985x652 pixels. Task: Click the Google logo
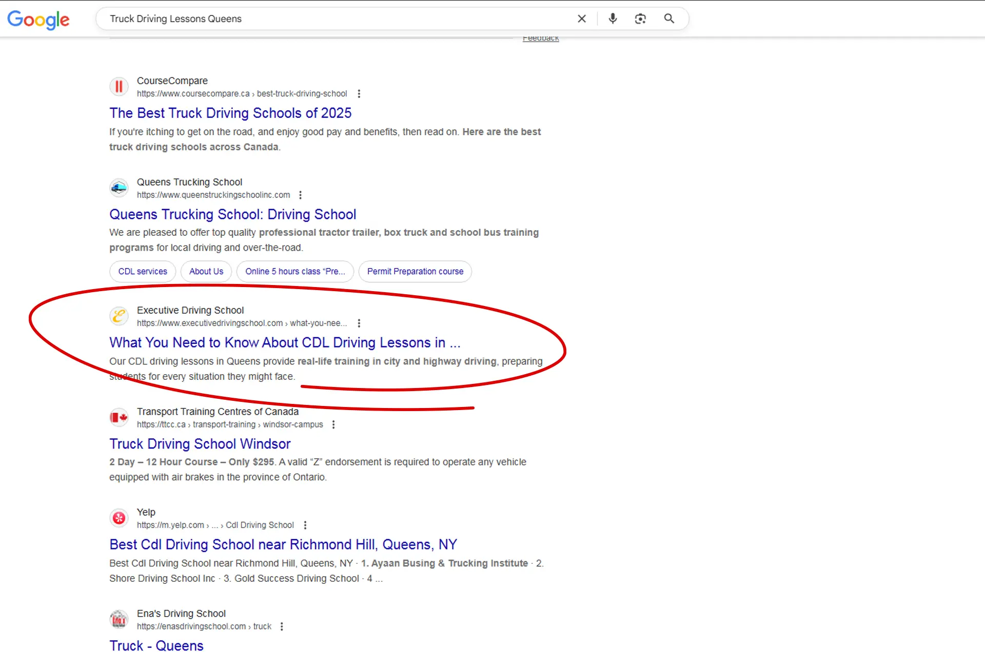(38, 19)
